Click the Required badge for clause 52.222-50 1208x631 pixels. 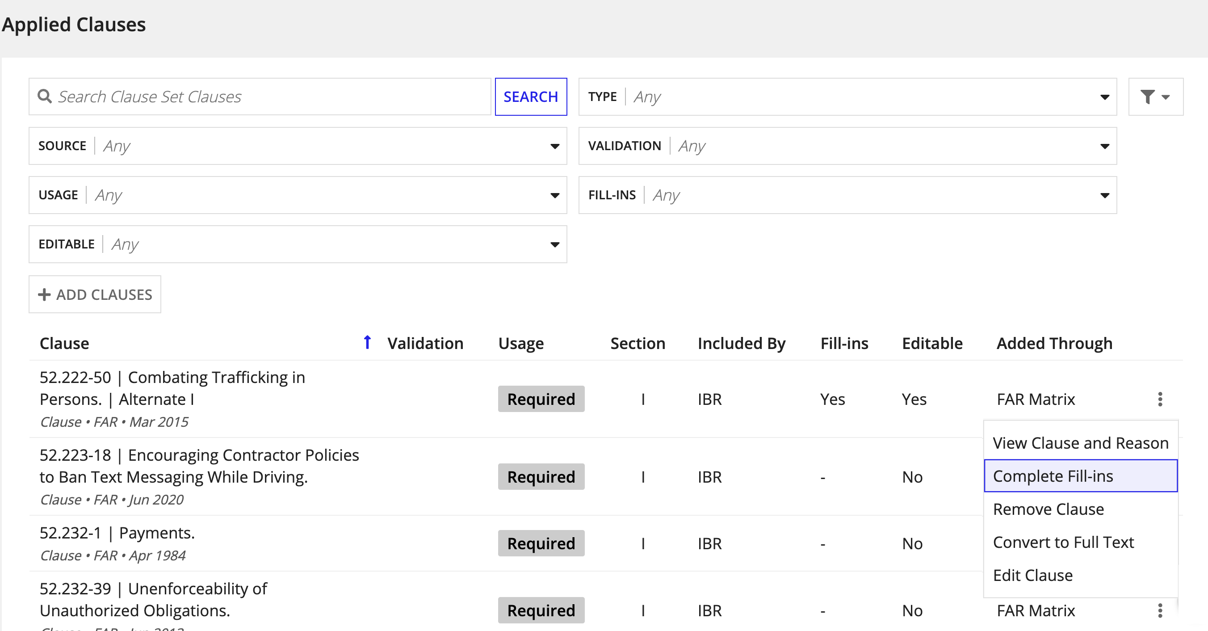click(x=541, y=399)
